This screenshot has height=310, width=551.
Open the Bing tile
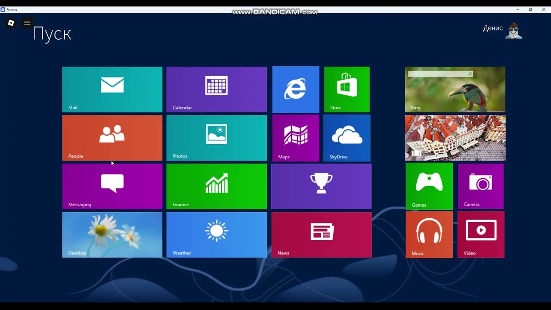(x=455, y=90)
